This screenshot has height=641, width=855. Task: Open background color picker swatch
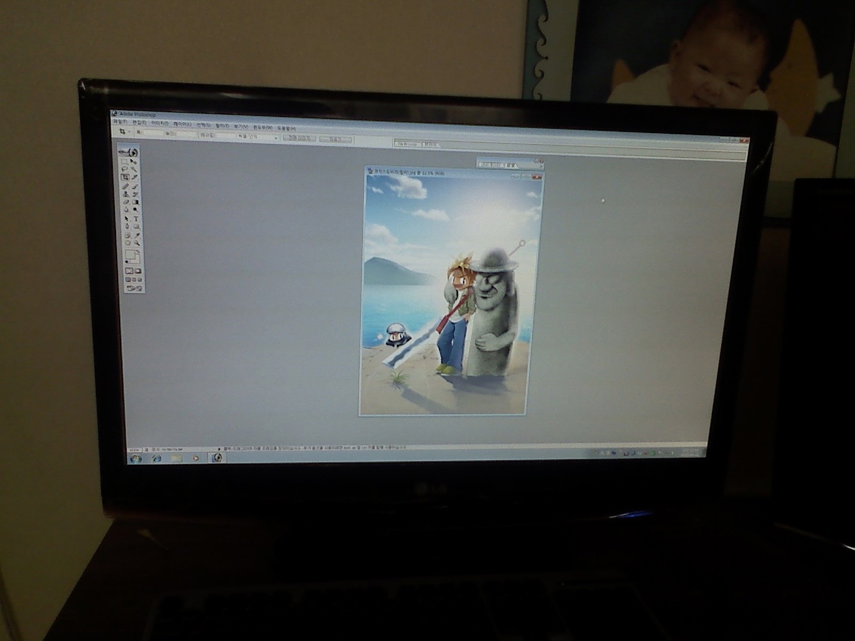click(137, 261)
